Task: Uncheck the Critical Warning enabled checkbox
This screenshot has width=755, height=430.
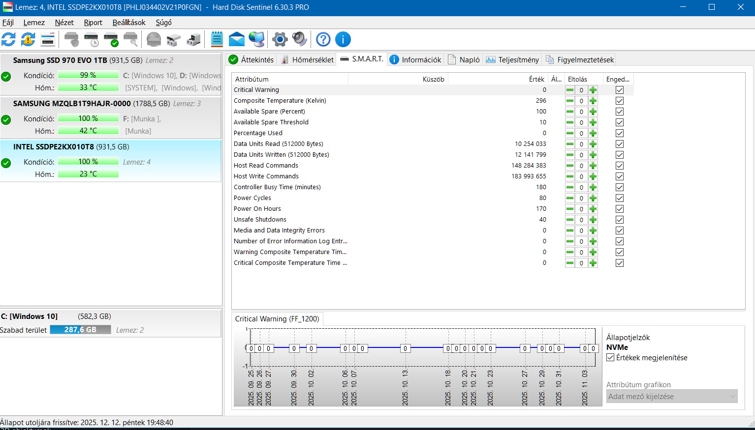Action: pyautogui.click(x=620, y=90)
